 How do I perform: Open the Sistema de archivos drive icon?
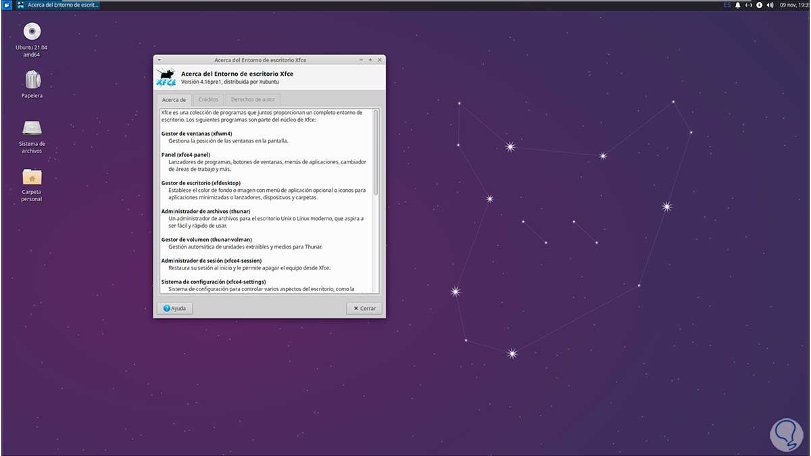32,128
